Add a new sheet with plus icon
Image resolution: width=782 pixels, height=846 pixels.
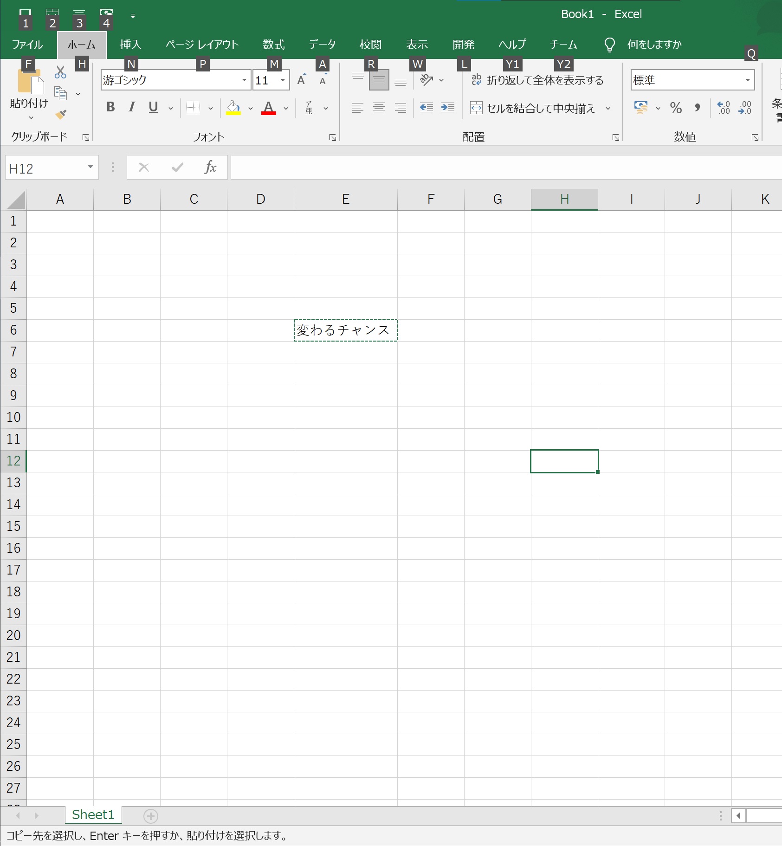[x=151, y=815]
